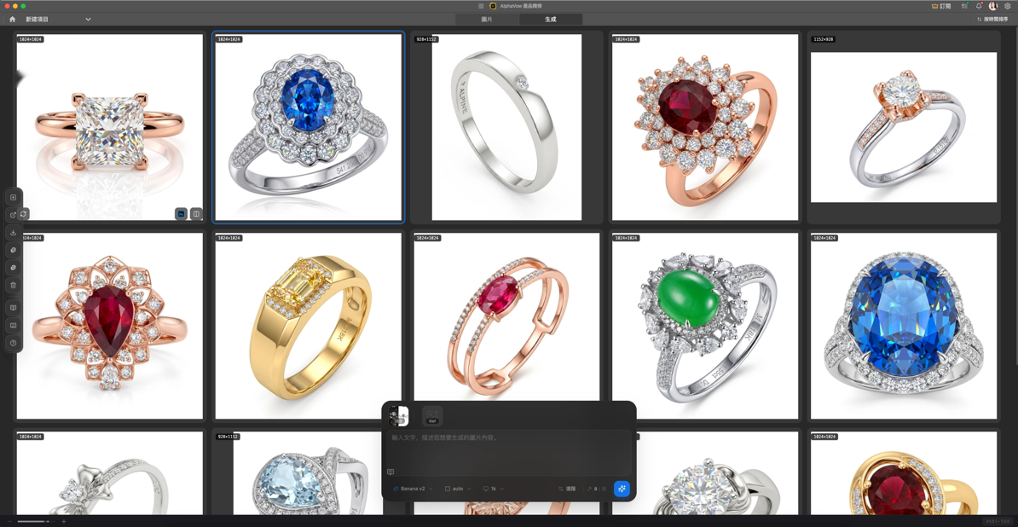
Task: Click the zoom-in plus icon at bottom left
Action: (x=64, y=521)
